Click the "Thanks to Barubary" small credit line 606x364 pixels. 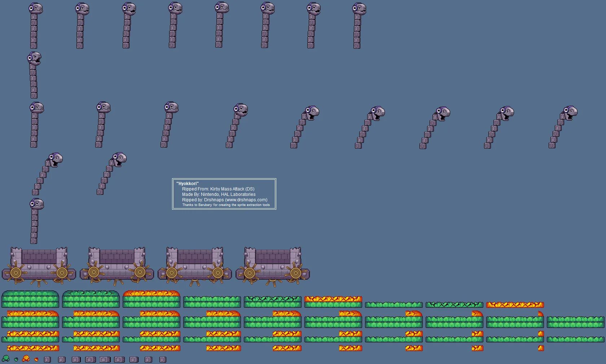click(x=226, y=205)
